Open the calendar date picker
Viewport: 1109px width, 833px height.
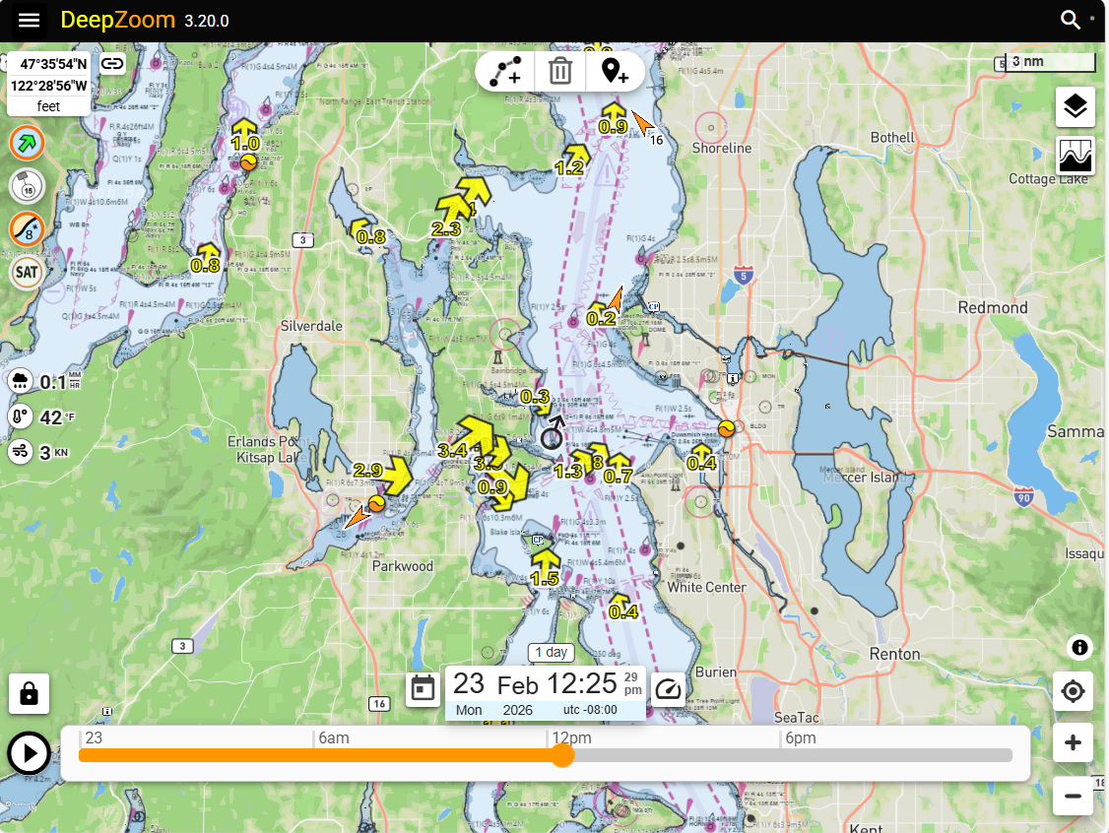coord(424,689)
